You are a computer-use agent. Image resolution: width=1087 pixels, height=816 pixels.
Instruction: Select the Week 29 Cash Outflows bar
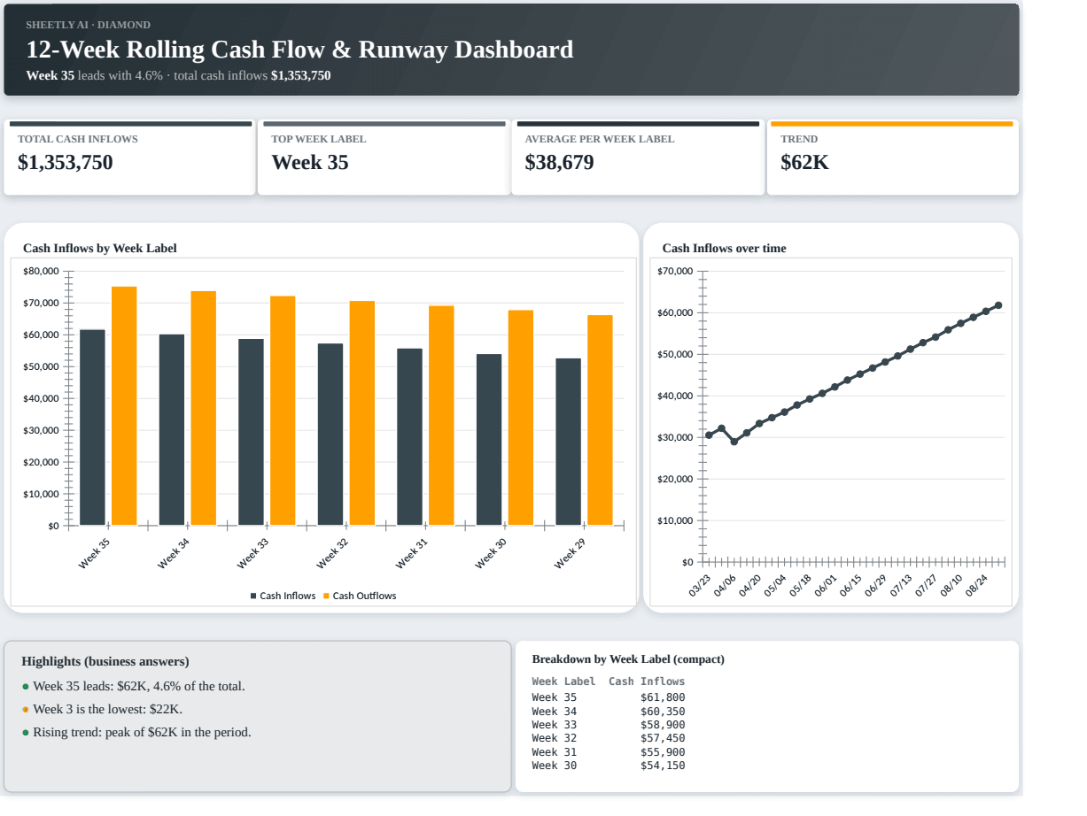point(600,420)
